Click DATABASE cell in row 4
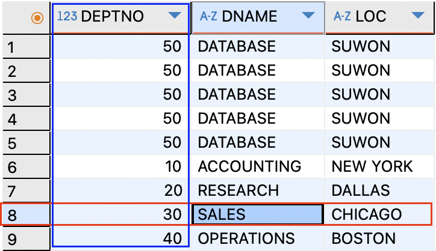 tap(258, 118)
